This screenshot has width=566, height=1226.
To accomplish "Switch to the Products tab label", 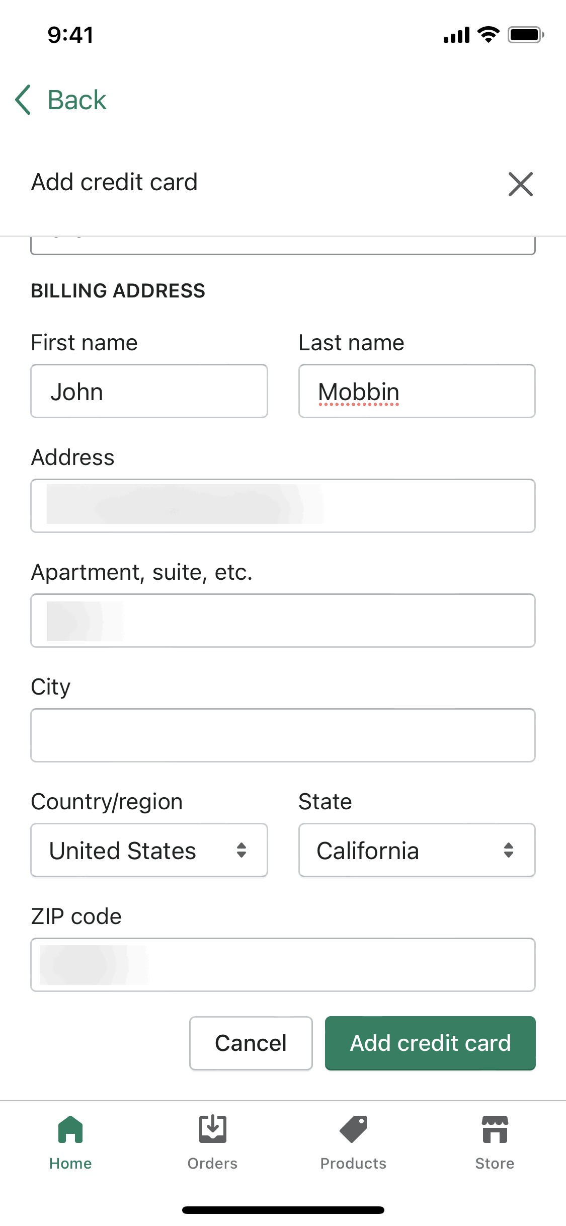I will [353, 1164].
